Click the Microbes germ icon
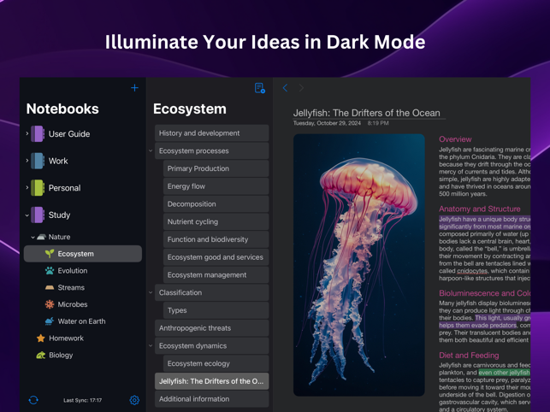The width and height of the screenshot is (550, 412). coord(50,304)
